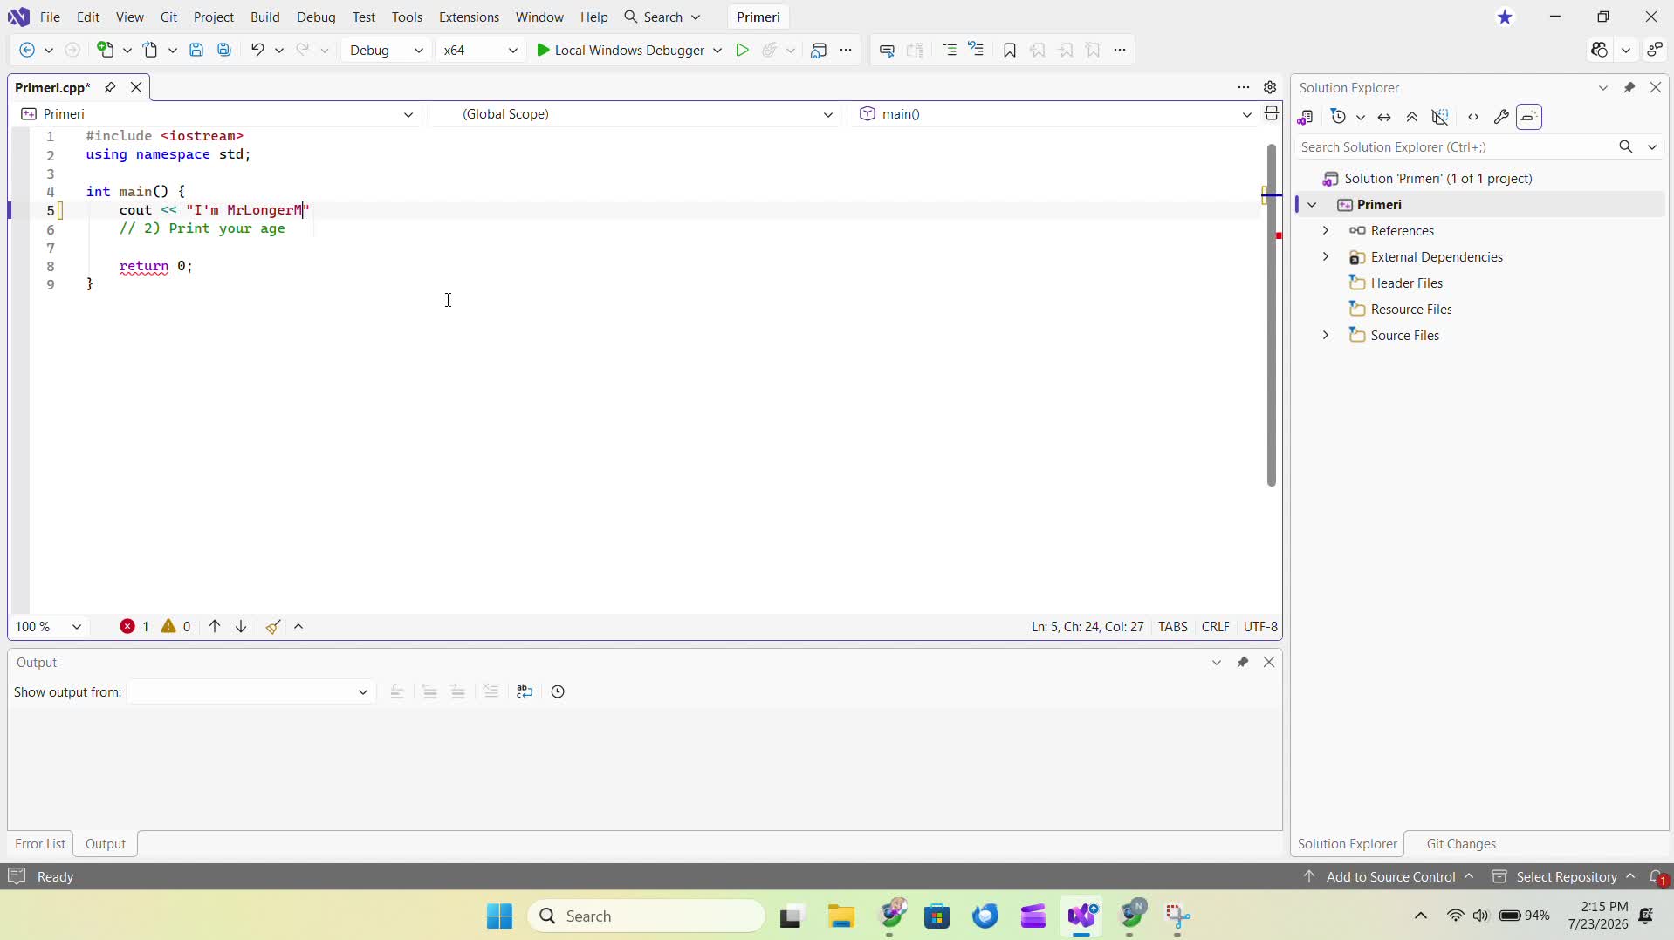Collapse All in Solution Explorer
The height and width of the screenshot is (940, 1674).
click(1412, 117)
